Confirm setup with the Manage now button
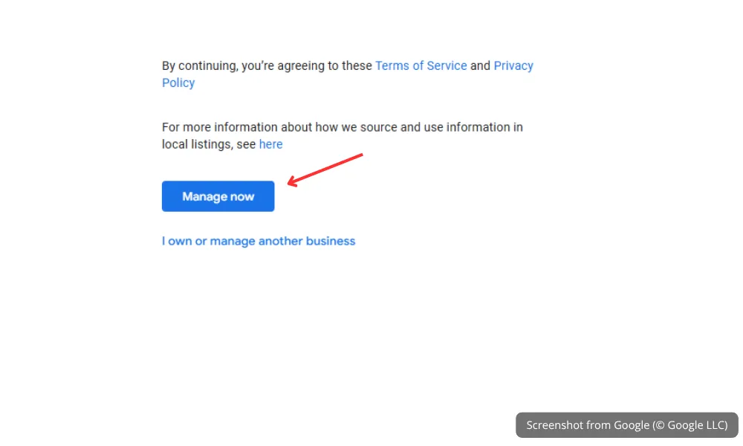Screen dimensions: 743x446 click(218, 195)
